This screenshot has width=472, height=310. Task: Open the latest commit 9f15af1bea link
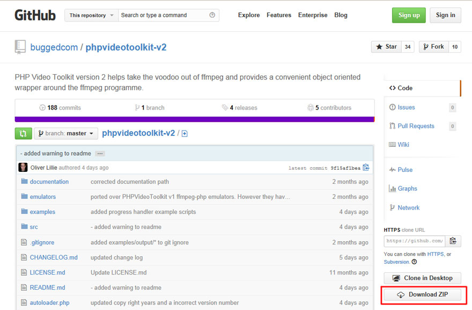click(x=345, y=168)
